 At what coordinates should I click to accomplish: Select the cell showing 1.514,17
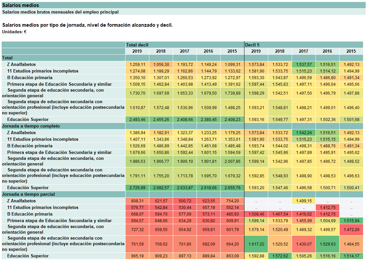tap(351, 256)
